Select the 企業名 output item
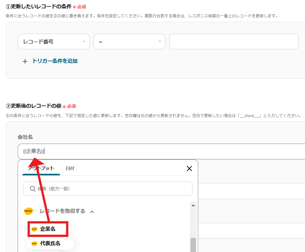 click(x=48, y=229)
